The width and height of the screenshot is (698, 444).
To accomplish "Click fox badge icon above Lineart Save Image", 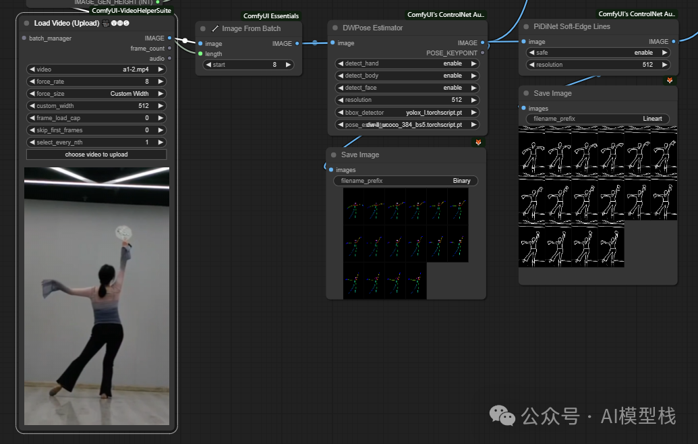I will pyautogui.click(x=670, y=80).
